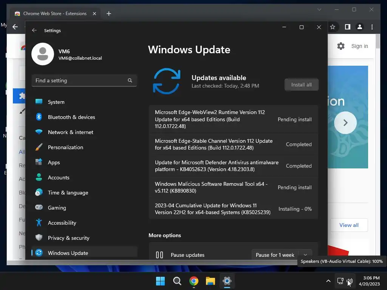Image resolution: width=387 pixels, height=290 pixels.
Task: Click the Settings back arrow
Action: [x=34, y=30]
